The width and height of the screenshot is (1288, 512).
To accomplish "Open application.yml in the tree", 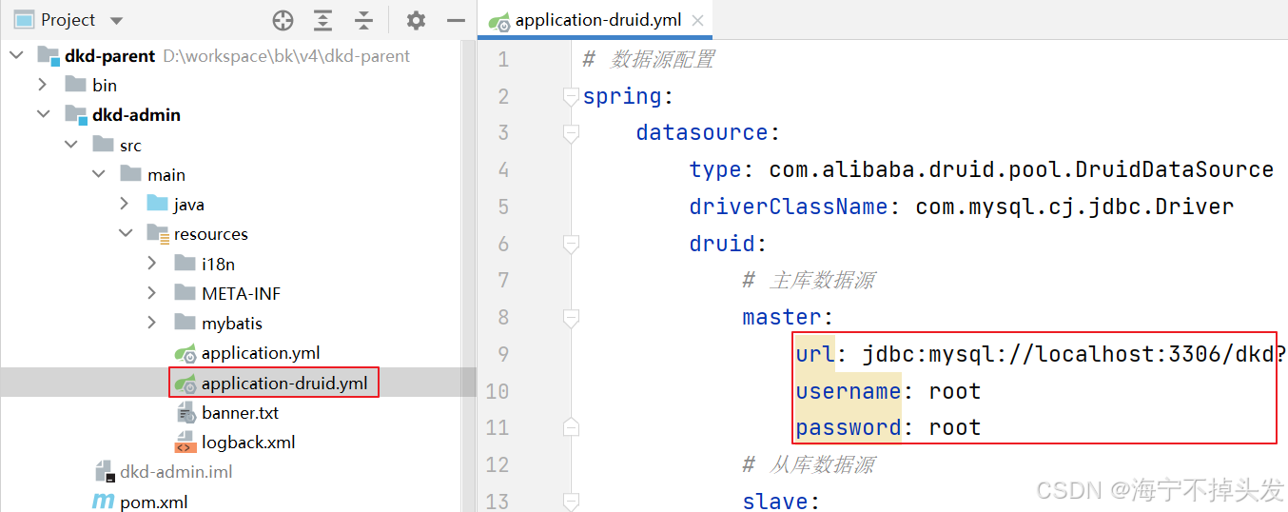I will point(260,352).
